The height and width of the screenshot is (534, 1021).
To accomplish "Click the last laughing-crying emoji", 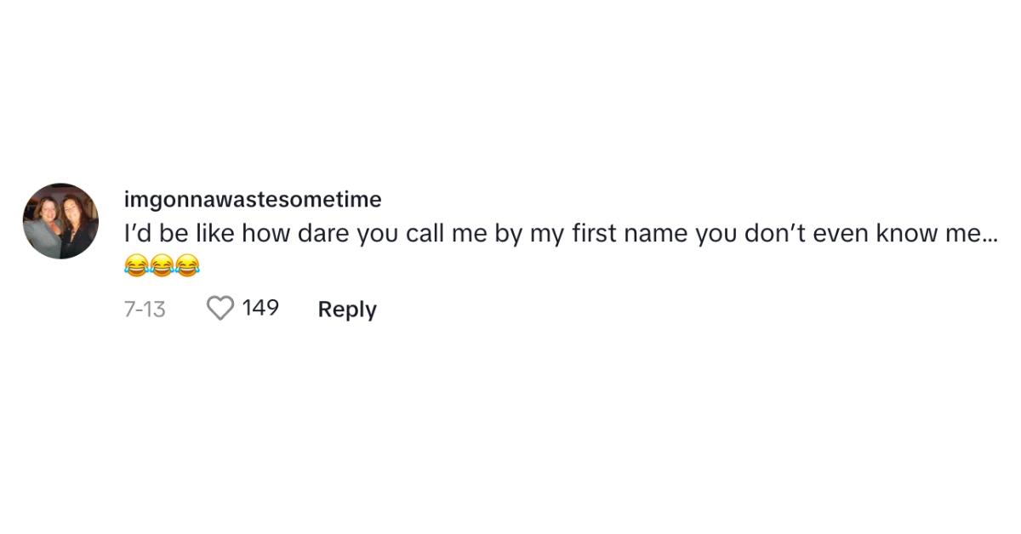I will 187,267.
